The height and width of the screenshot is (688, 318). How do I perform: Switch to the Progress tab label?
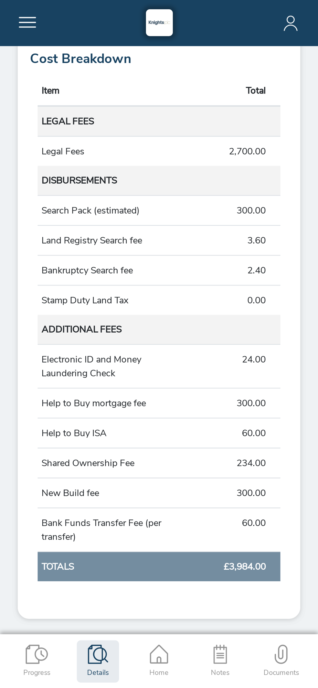point(37,673)
